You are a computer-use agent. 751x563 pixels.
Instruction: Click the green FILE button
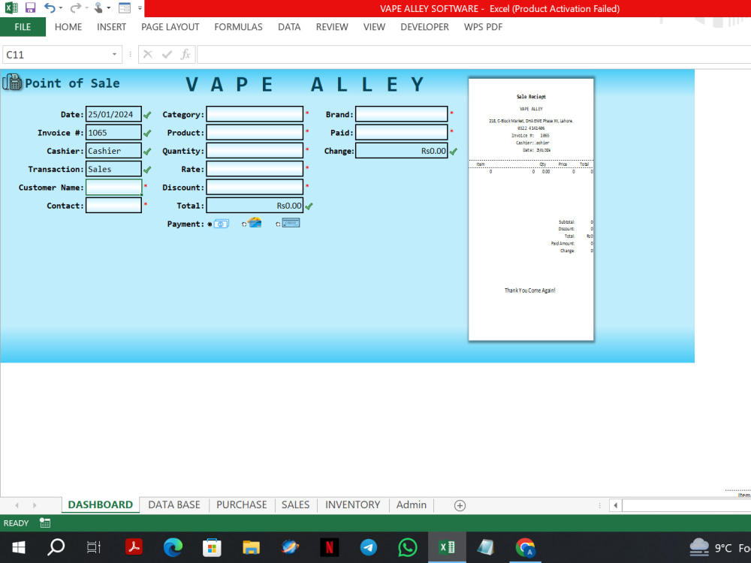(23, 27)
